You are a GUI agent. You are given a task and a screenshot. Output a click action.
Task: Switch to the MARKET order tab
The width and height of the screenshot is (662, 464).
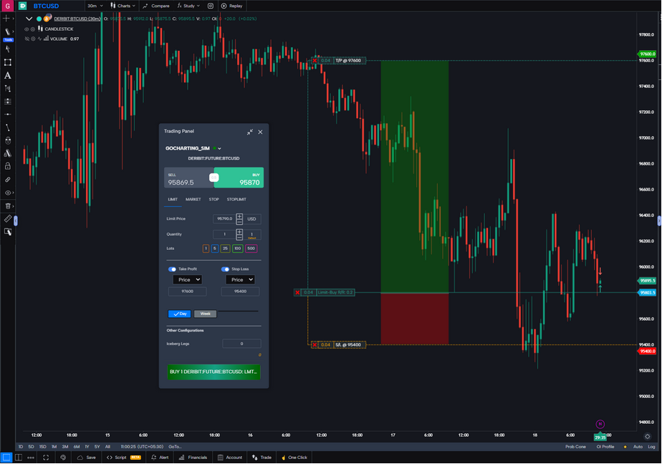pyautogui.click(x=193, y=199)
